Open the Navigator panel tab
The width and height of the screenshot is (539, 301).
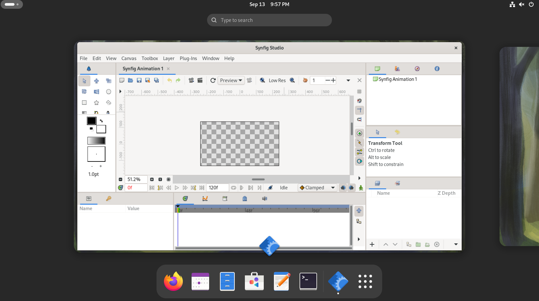[x=417, y=69]
